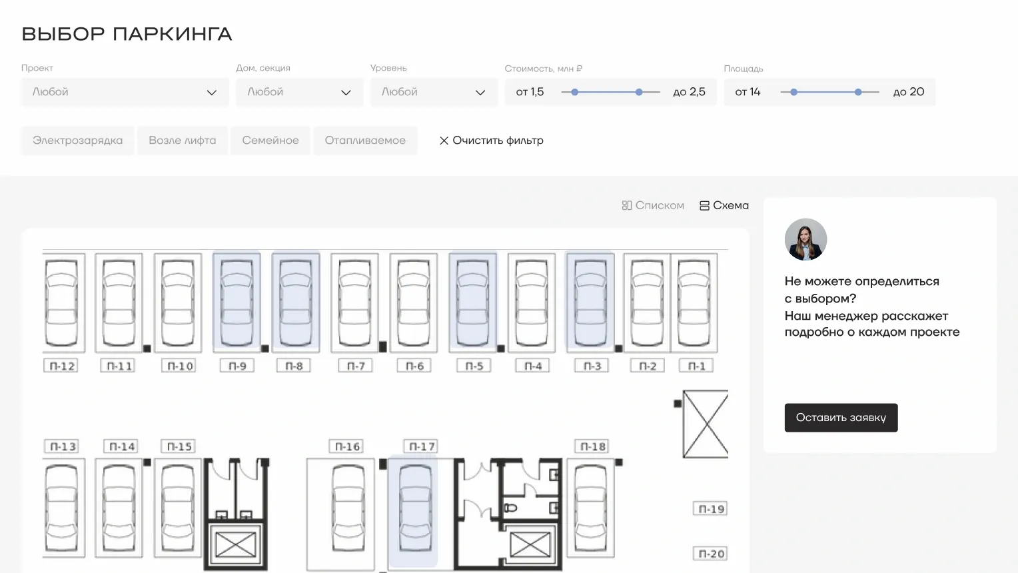The height and width of the screenshot is (573, 1018).
Task: Switch to the Схема view
Action: pos(724,205)
